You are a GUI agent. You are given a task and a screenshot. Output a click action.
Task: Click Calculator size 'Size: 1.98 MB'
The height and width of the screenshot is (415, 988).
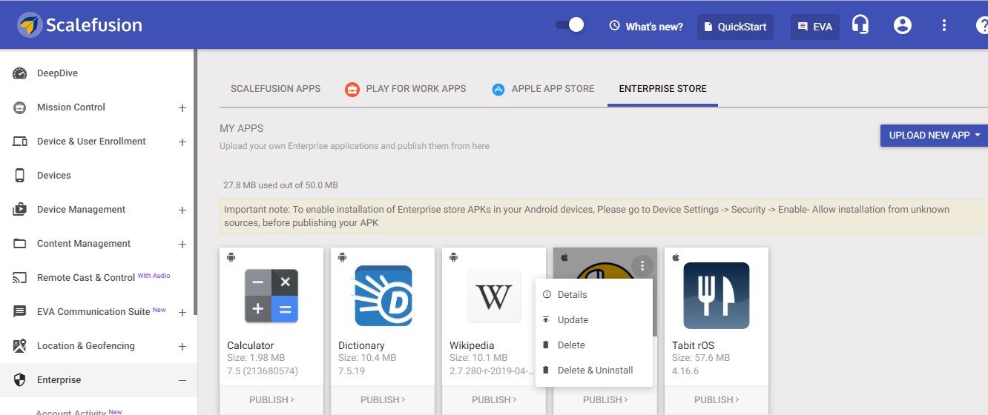point(256,358)
